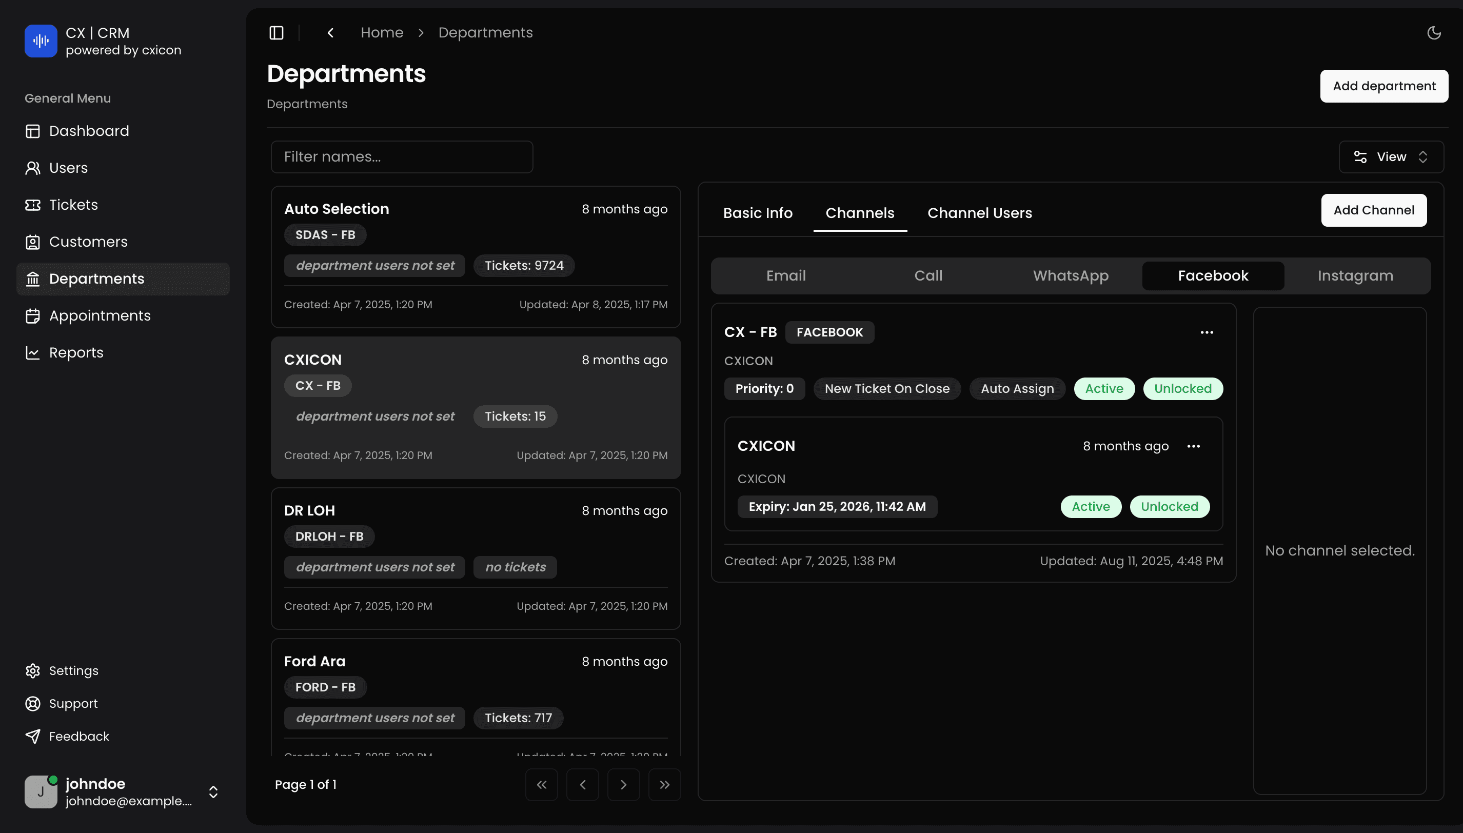Select the Auto Selection department card
The image size is (1463, 833).
pyautogui.click(x=476, y=257)
